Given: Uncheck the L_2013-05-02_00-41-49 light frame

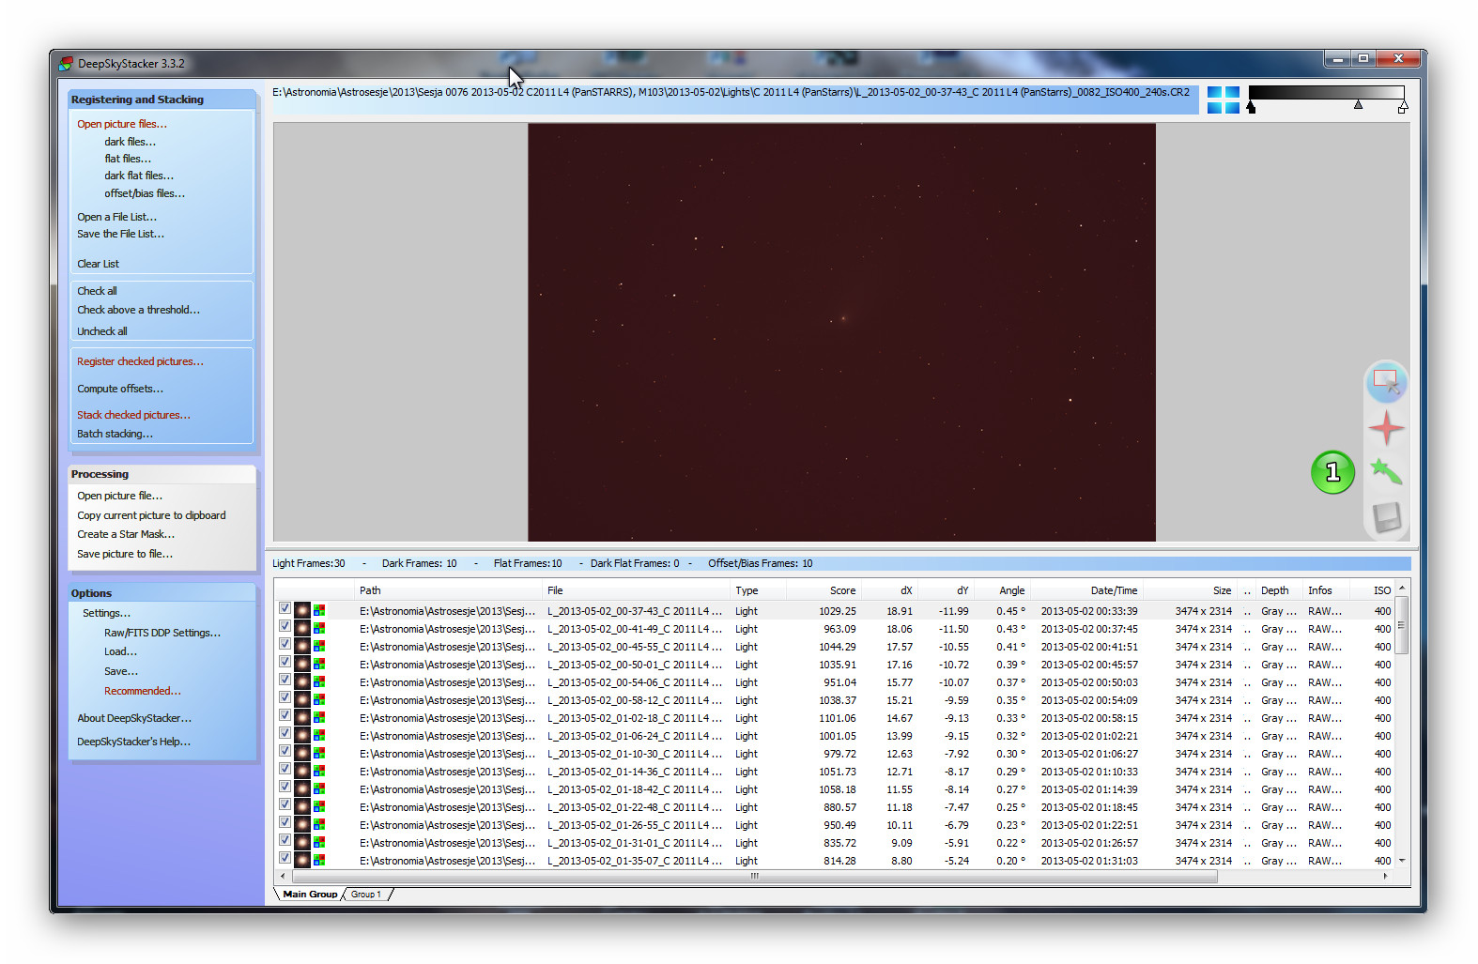Looking at the screenshot, I should click(x=285, y=626).
